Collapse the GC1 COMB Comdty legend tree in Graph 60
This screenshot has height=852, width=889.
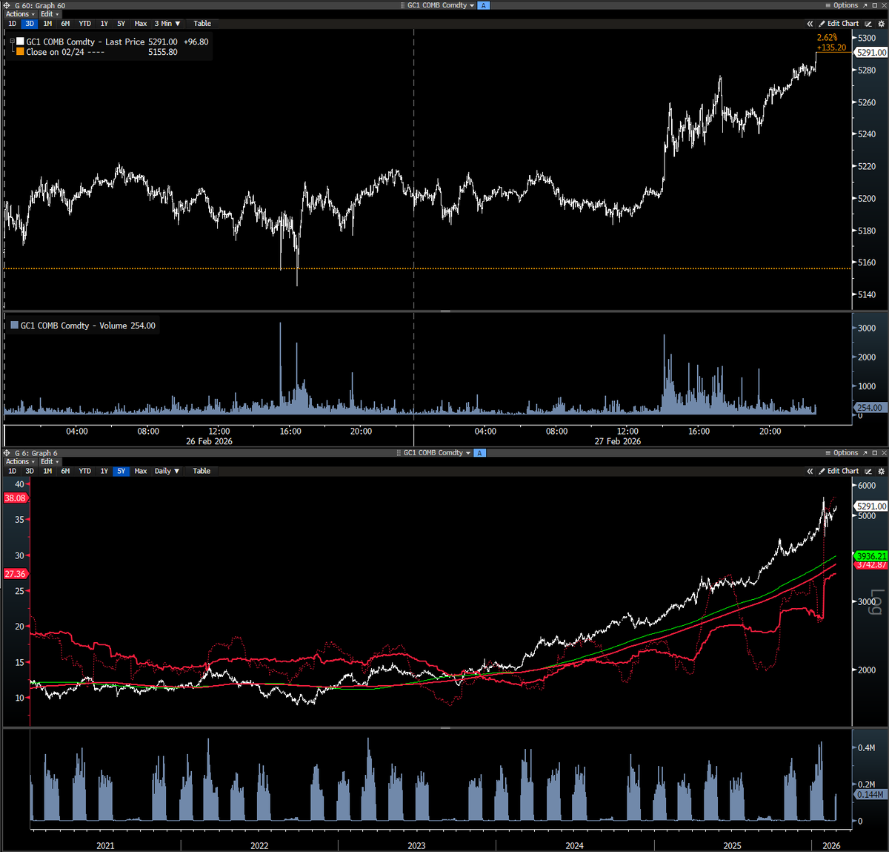point(12,42)
